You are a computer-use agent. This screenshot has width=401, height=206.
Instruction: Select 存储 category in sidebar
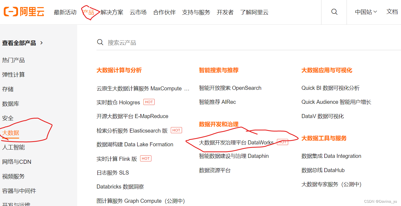(x=8, y=89)
